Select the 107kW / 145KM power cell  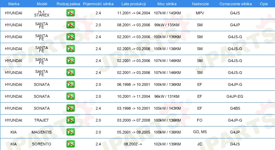pos(167,13)
